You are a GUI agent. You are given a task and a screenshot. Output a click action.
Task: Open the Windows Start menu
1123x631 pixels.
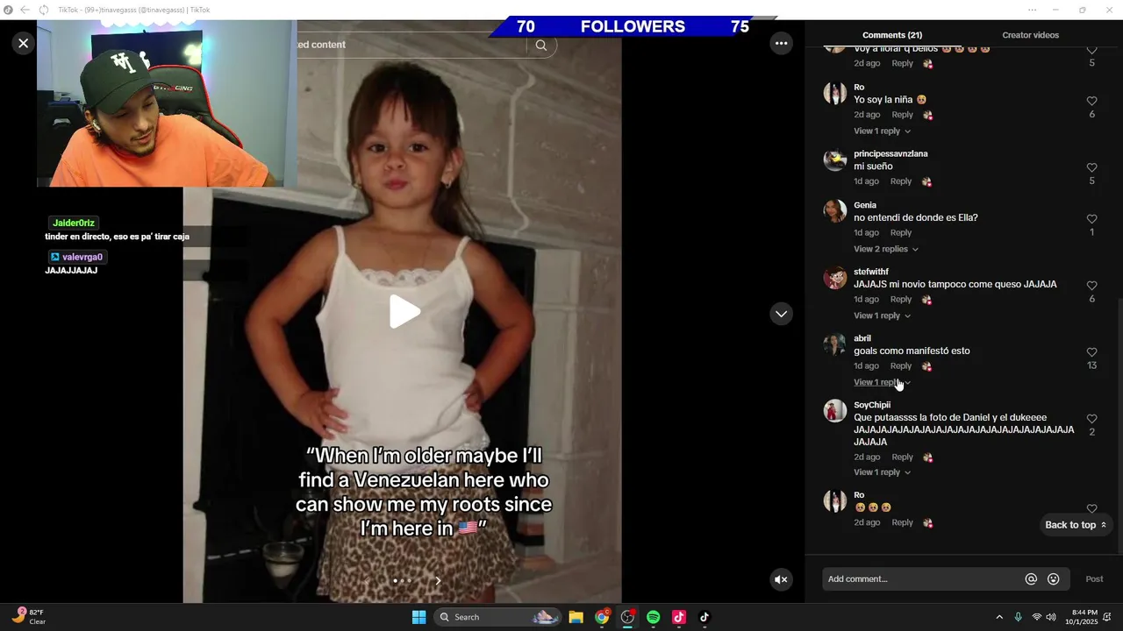[x=418, y=617]
